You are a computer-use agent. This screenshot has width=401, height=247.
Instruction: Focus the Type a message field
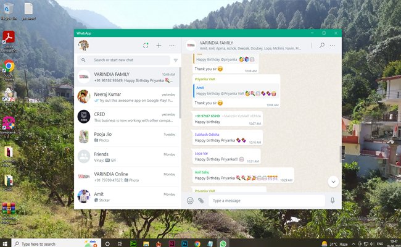(x=265, y=201)
